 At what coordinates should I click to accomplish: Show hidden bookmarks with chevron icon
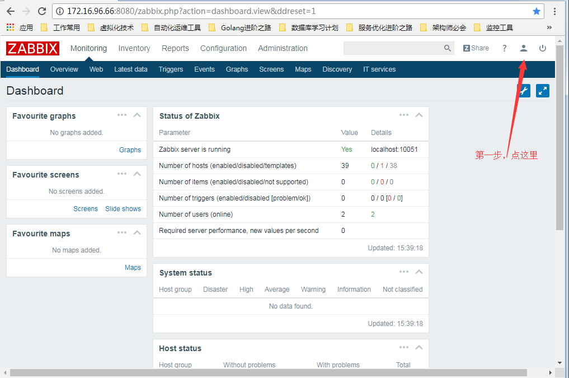point(549,27)
